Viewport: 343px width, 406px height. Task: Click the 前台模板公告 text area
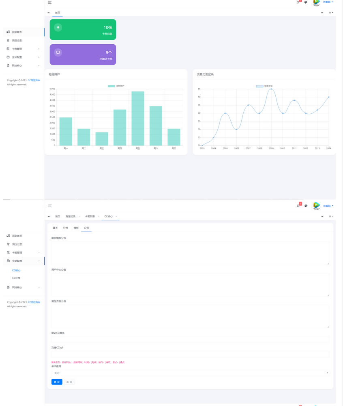coord(190,253)
